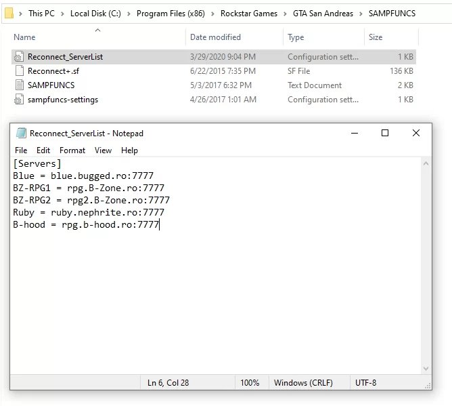Click the Blue = blue.bugged.ro:7777 line
The width and height of the screenshot is (452, 406).
[x=83, y=176]
